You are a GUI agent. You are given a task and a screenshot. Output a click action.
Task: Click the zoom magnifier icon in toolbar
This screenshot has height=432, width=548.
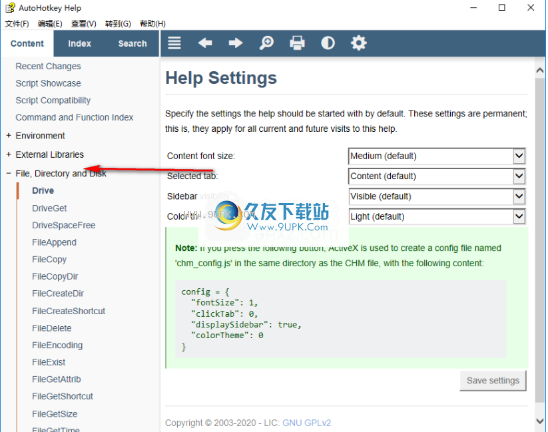coord(266,43)
